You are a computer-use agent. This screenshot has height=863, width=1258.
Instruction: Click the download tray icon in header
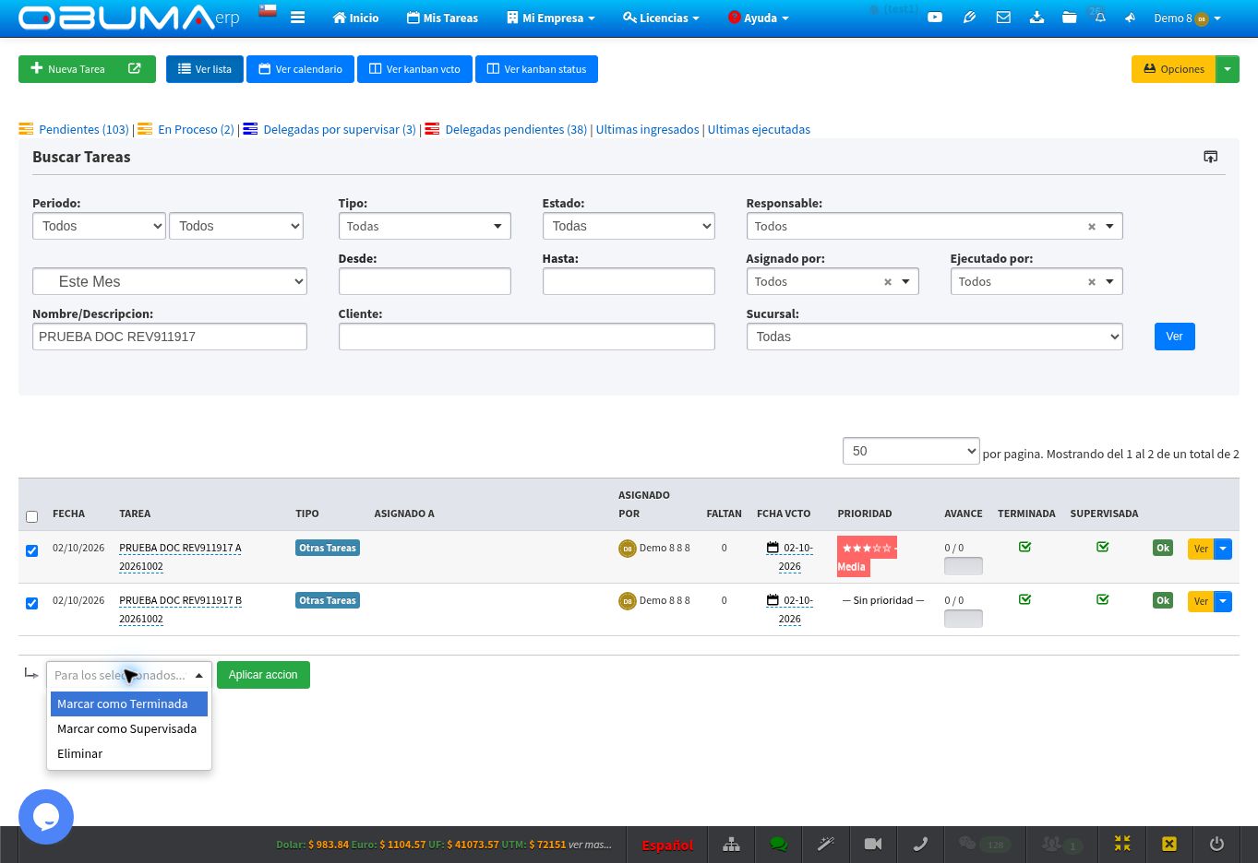coord(1036,18)
